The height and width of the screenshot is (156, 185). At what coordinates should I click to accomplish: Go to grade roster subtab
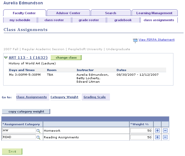click(x=89, y=20)
